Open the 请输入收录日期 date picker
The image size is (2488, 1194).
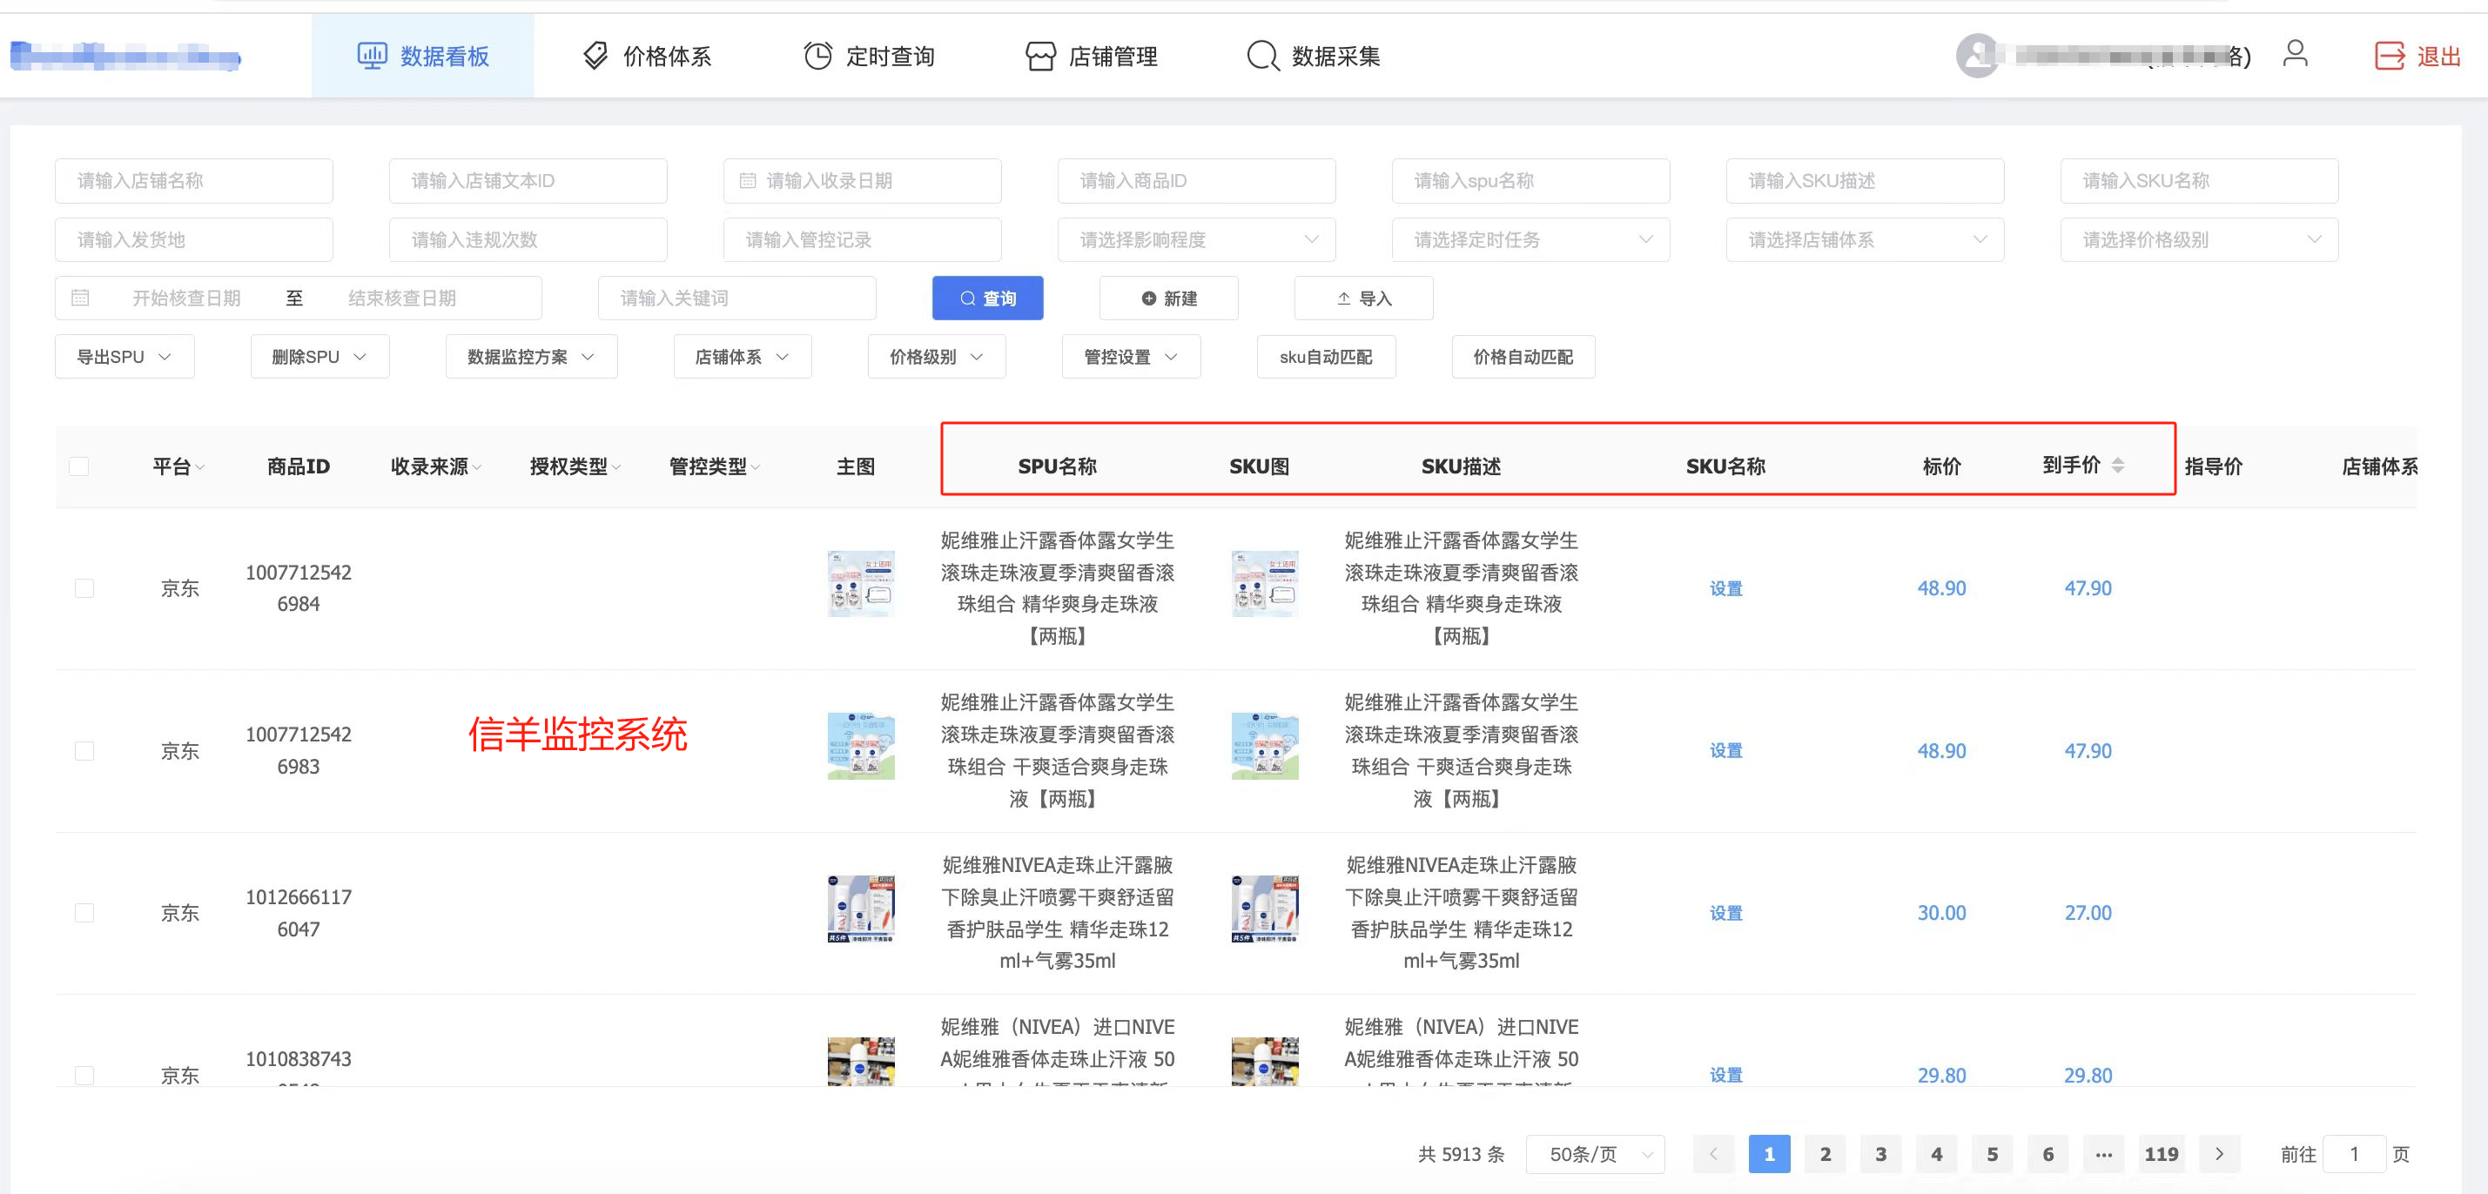coord(863,180)
